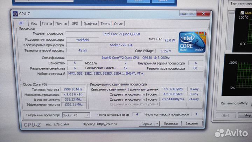Open the Плата tab
This screenshot has width=252, height=142.
(47, 23)
